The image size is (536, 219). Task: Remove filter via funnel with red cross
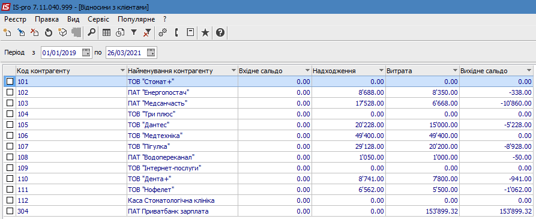[x=147, y=32]
